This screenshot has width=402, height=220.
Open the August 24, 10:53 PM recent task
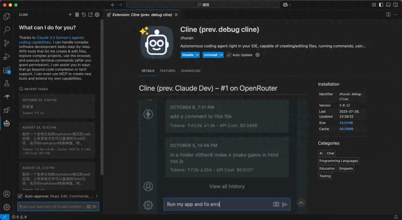[57, 140]
